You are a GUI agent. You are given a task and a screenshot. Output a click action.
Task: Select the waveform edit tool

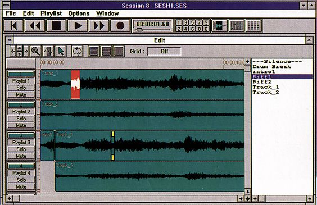pos(48,51)
